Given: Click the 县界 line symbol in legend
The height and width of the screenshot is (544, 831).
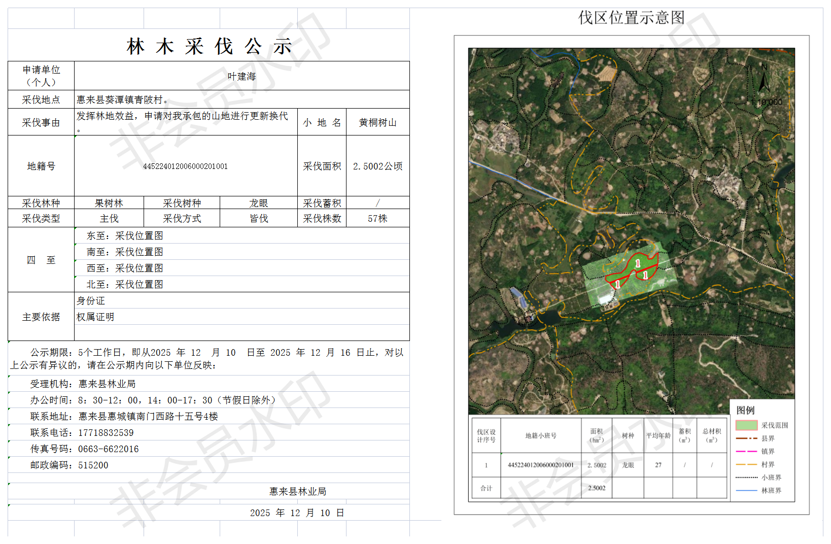Looking at the screenshot, I should pos(746,438).
